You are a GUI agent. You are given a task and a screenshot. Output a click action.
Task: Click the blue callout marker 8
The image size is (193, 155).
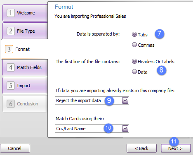point(162,70)
